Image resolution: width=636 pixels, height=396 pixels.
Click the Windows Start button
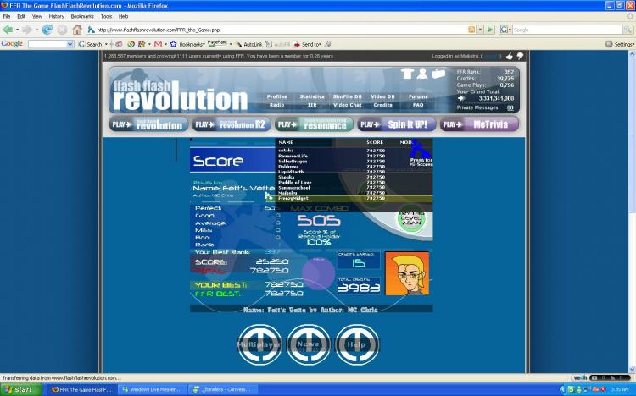20,389
